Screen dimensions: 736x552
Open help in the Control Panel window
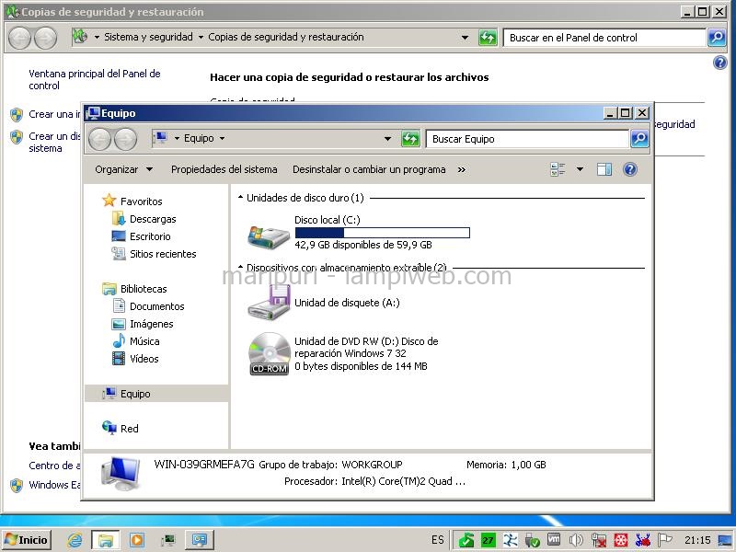720,63
